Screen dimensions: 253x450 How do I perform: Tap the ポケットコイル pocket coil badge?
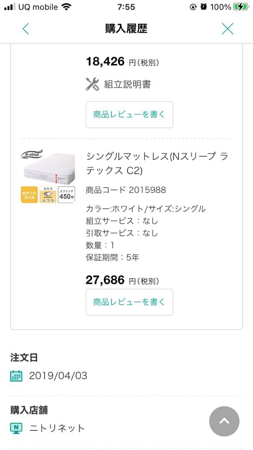[29, 195]
